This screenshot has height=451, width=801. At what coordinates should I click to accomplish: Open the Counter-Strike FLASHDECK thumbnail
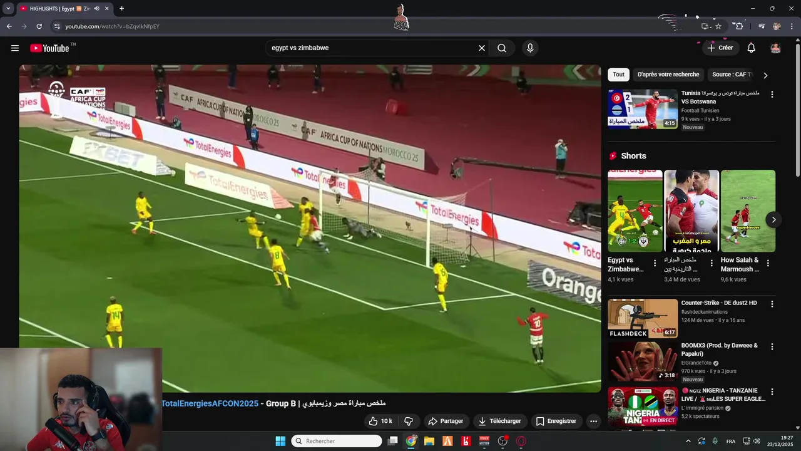point(643,318)
